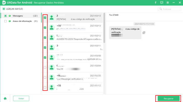Select the Mensagens category in sidebar
183x102 pixels.
(18, 16)
